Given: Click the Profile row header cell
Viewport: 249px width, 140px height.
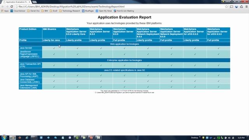Looking at the screenshot, I should [30, 40].
